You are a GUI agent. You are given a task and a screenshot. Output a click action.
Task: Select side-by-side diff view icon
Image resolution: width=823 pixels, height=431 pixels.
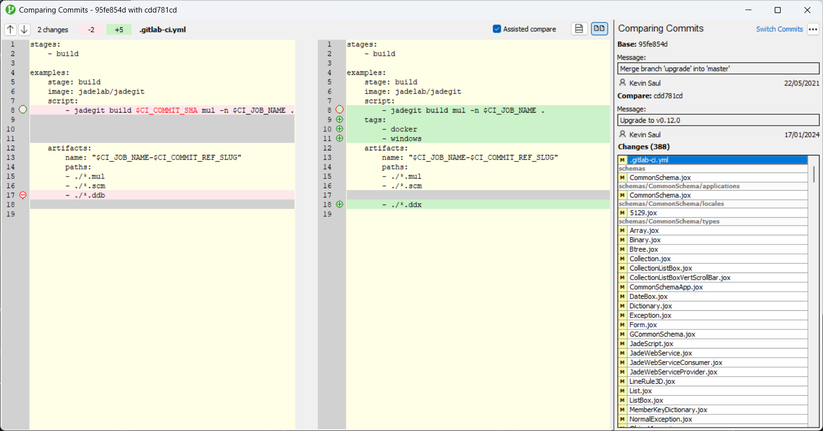[599, 29]
